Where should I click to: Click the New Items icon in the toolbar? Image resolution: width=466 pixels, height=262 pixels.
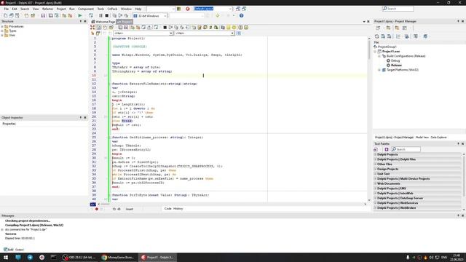5,15
